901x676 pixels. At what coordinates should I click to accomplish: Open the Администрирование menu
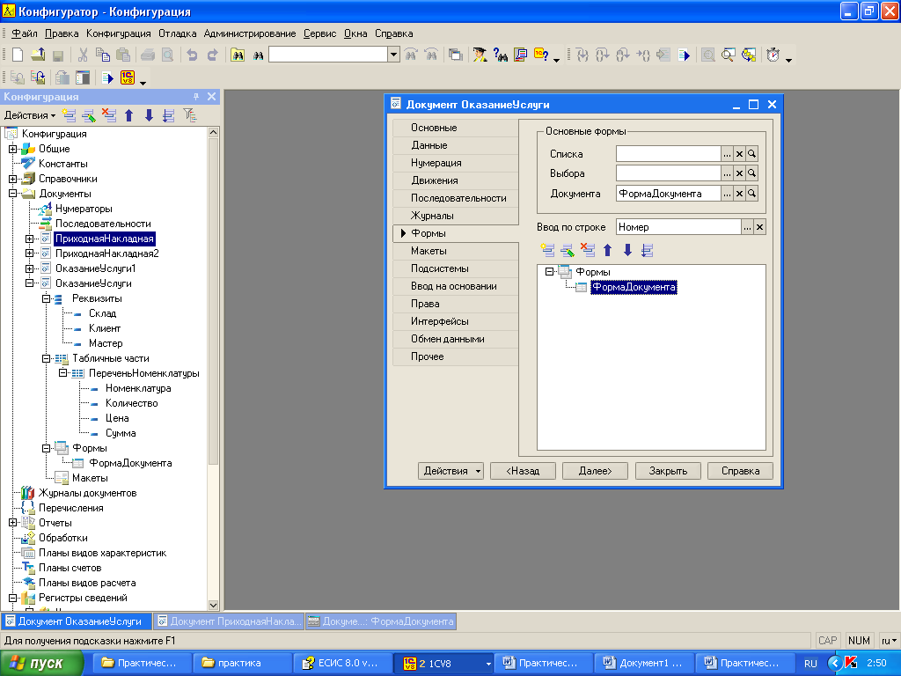point(250,34)
